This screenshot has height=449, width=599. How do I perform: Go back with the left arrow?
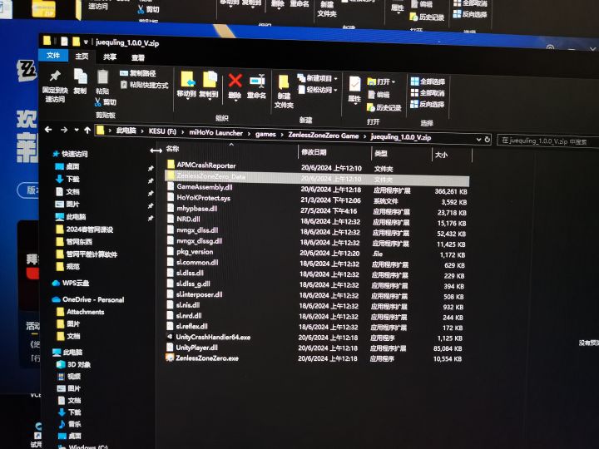48,130
